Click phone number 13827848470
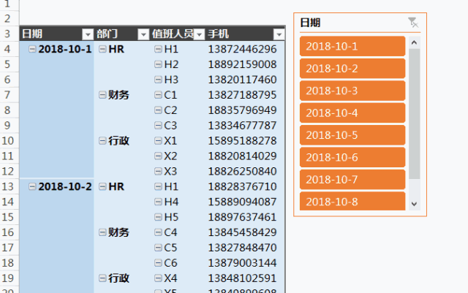The image size is (468, 293). (x=242, y=248)
